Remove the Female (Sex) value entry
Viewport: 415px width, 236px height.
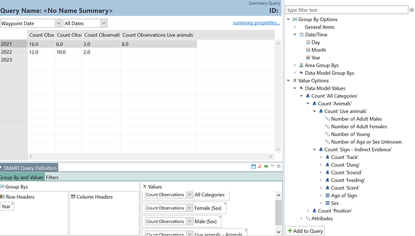[x=225, y=203]
